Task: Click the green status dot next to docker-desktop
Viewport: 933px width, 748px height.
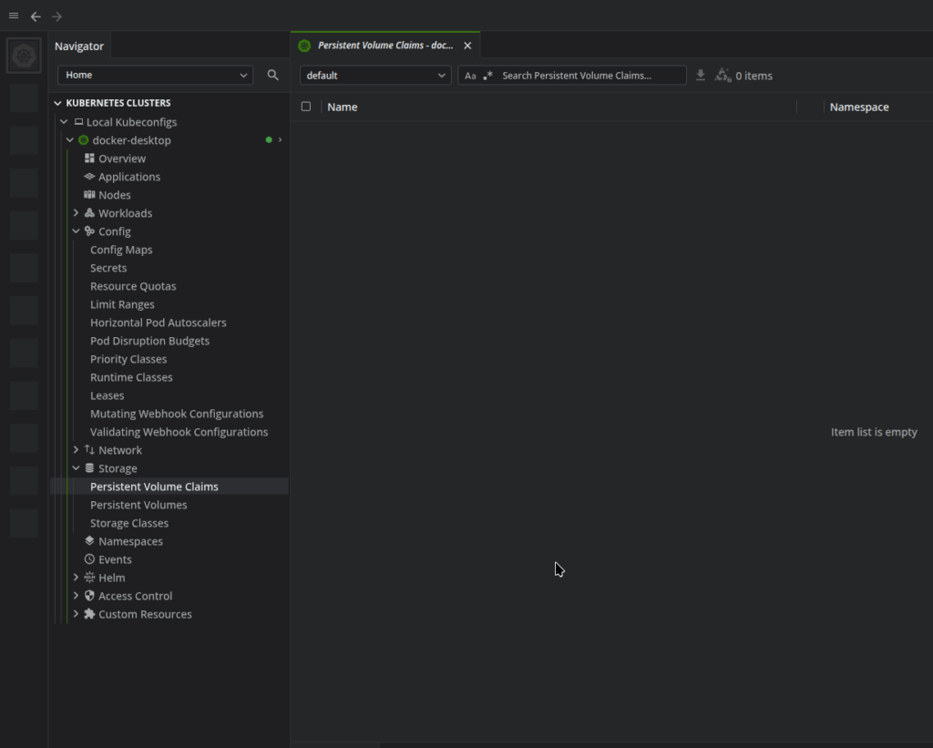Action: click(268, 139)
